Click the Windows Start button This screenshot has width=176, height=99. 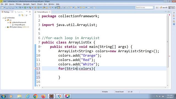click(3, 96)
